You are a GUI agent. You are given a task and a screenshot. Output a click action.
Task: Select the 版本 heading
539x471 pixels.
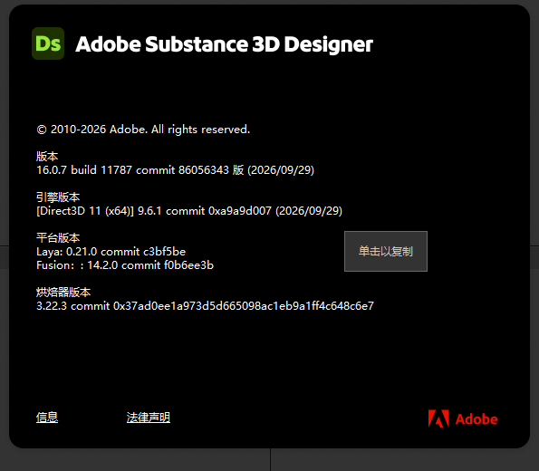pos(47,157)
